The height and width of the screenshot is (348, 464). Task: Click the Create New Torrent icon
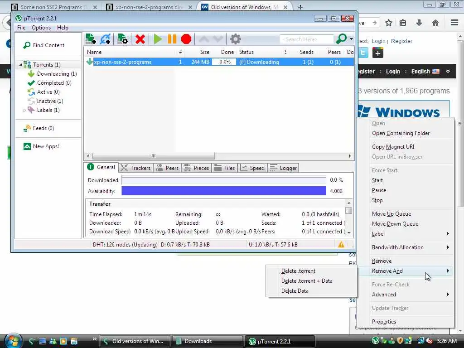coord(122,39)
